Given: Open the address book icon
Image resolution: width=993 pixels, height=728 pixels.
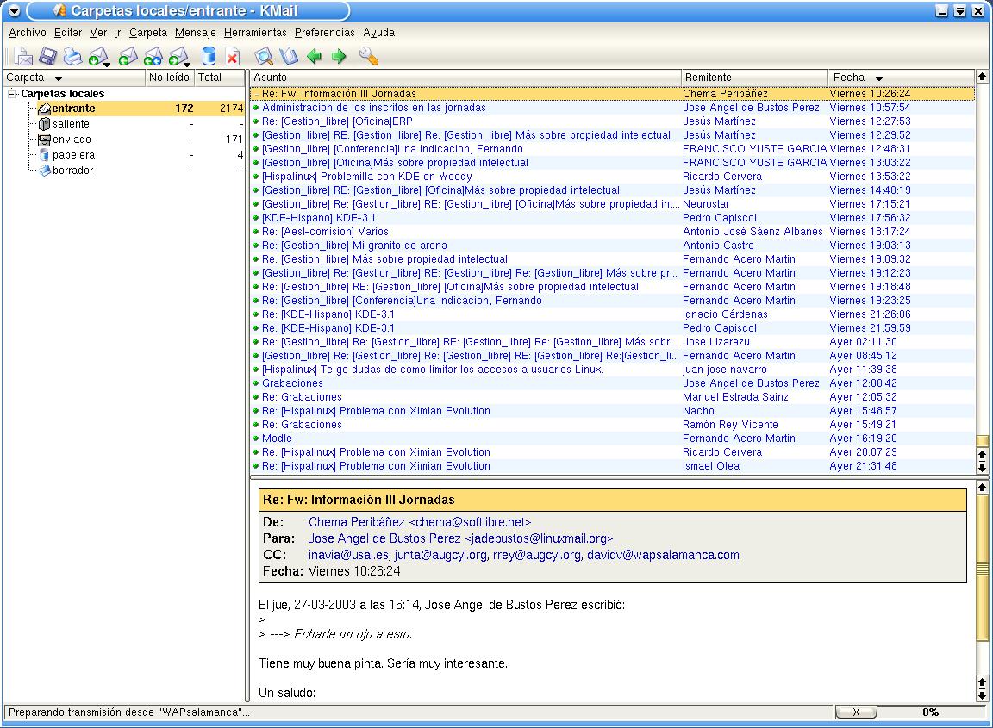Looking at the screenshot, I should (x=289, y=57).
